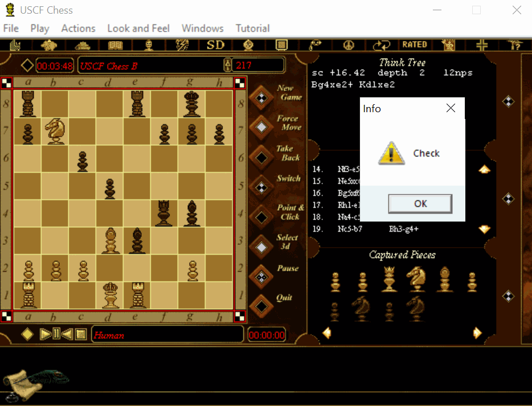Click the peace symbol toolbar icon
This screenshot has height=406, width=532.
point(349,45)
